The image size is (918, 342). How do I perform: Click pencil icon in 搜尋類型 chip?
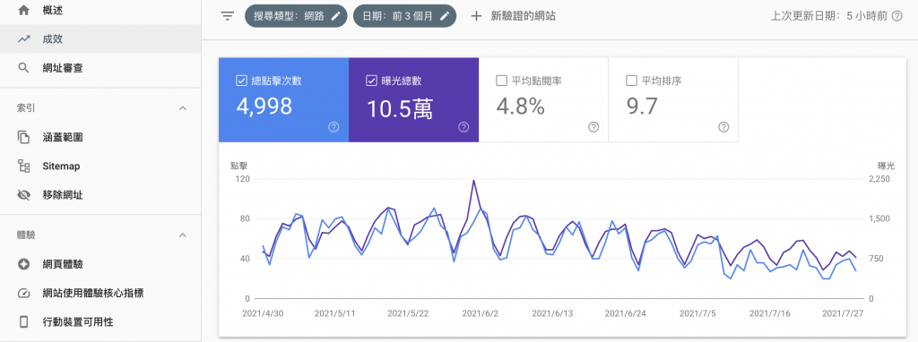[335, 16]
